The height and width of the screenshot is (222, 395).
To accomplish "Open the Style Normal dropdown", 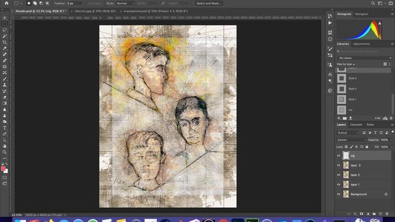I will coord(125,3).
